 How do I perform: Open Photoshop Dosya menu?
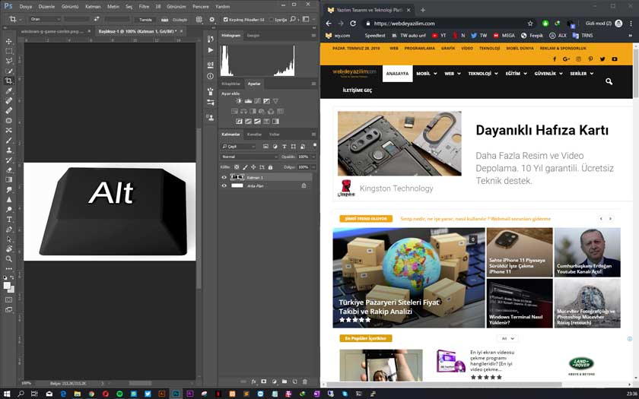pyautogui.click(x=25, y=7)
